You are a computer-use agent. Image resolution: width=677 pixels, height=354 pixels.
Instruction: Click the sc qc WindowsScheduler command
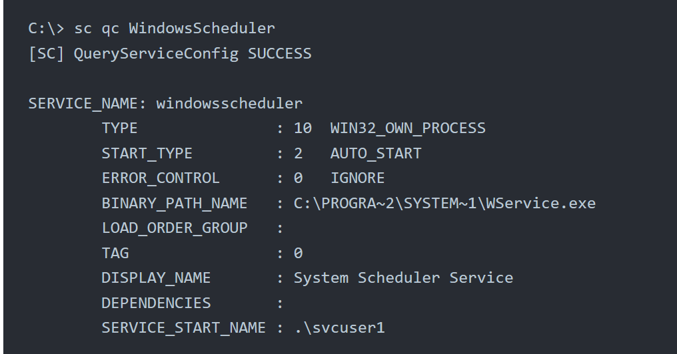(175, 29)
